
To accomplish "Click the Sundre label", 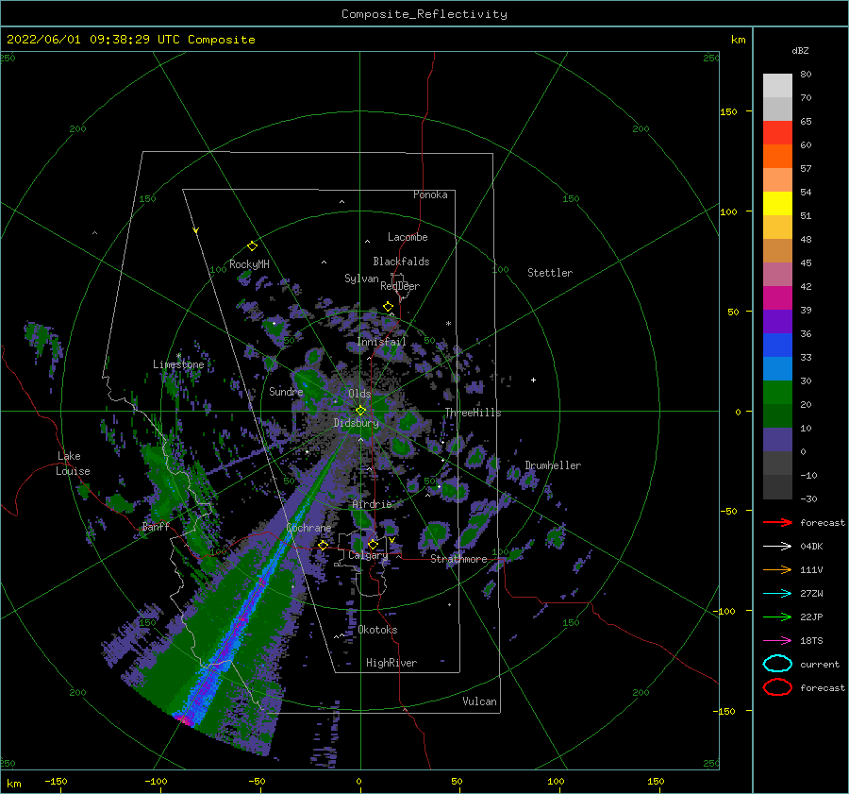I will (286, 391).
